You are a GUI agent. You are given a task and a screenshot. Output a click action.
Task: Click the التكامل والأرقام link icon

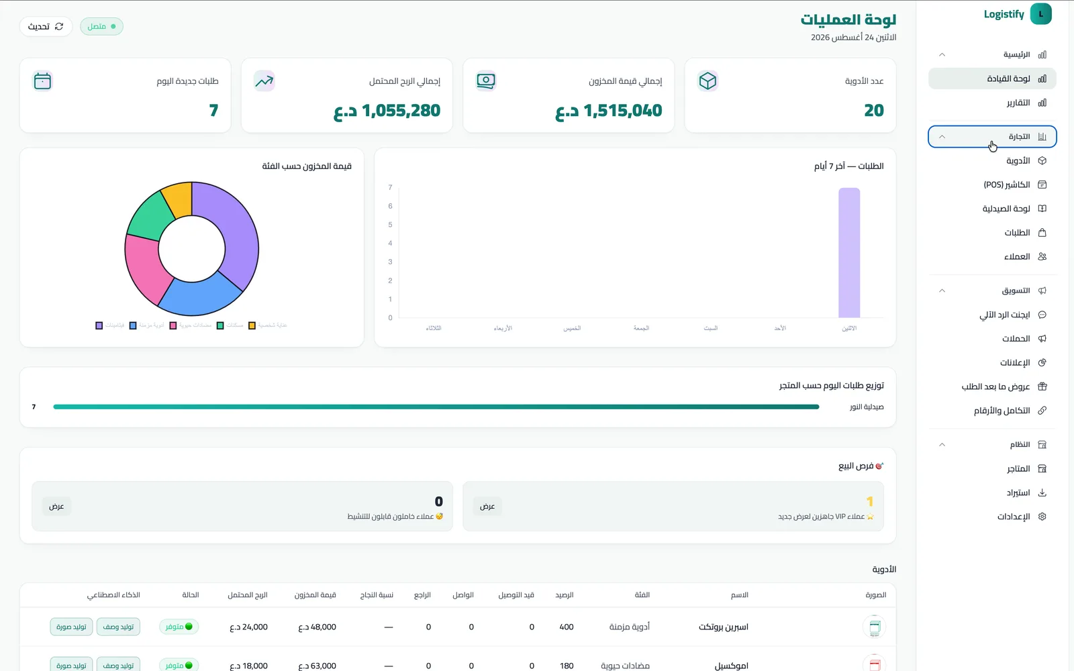tap(1042, 411)
